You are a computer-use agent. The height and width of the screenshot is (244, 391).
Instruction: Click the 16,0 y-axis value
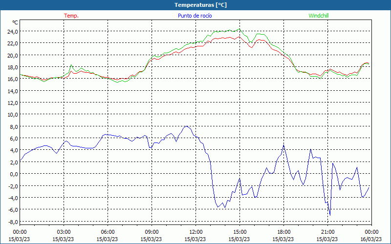click(x=13, y=79)
